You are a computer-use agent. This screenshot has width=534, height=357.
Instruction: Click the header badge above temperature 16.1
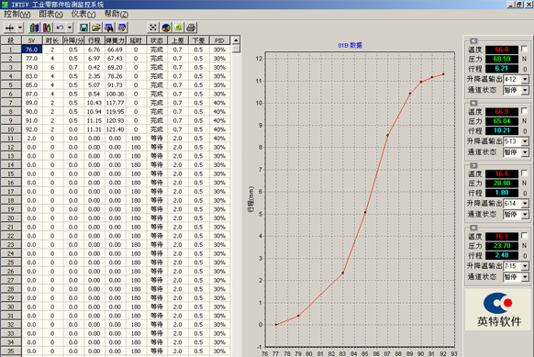[473, 228]
